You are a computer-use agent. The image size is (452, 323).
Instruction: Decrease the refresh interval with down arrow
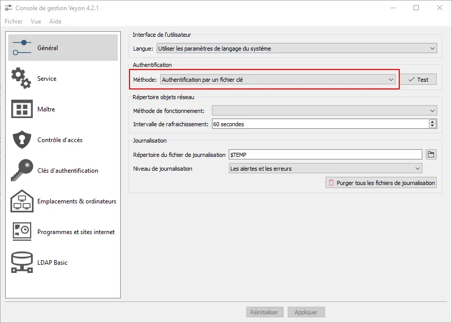point(432,126)
